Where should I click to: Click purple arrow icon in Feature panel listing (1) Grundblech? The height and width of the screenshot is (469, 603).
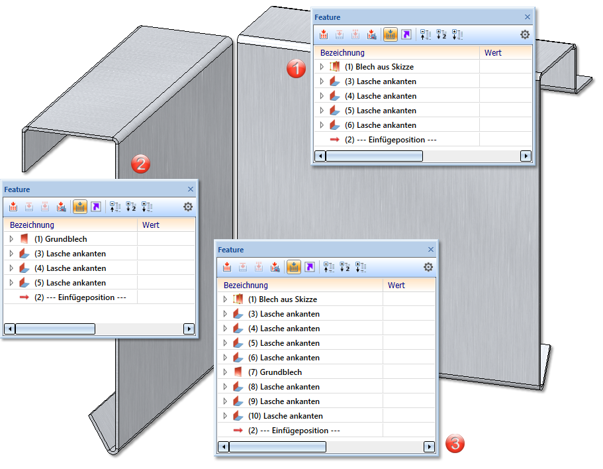pyautogui.click(x=96, y=207)
